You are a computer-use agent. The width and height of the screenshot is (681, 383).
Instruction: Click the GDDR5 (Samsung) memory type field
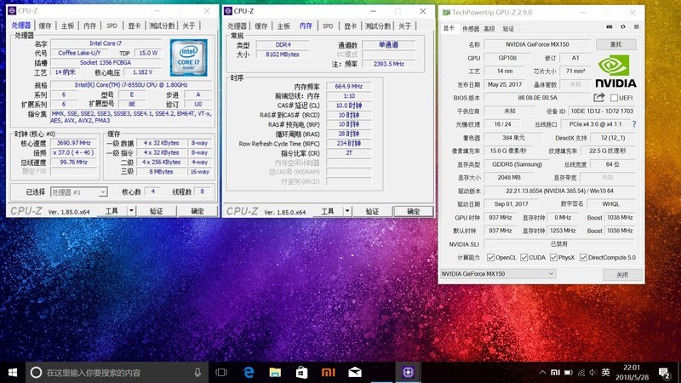pos(517,164)
